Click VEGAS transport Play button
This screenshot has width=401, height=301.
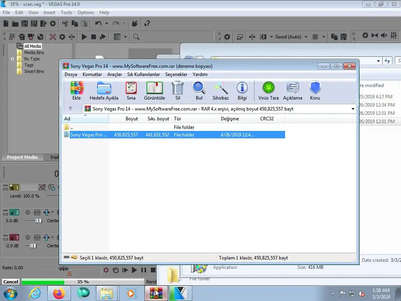134,270
